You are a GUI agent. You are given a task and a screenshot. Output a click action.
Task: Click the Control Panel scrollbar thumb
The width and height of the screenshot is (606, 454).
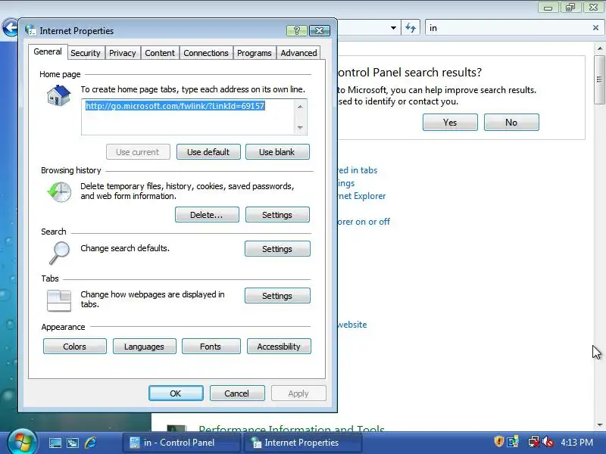tap(599, 80)
